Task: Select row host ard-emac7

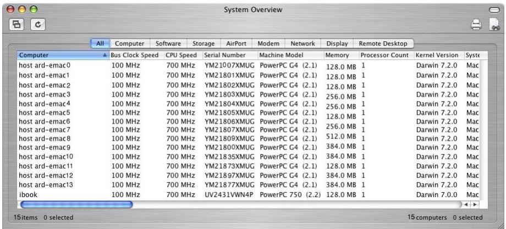Action: (248, 130)
